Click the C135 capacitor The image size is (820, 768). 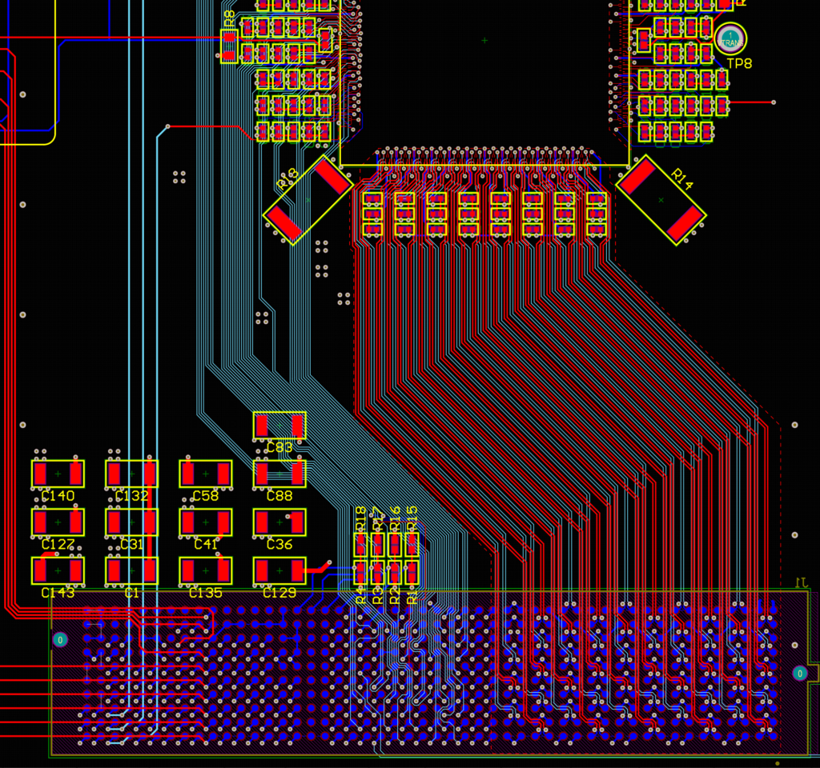click(205, 570)
